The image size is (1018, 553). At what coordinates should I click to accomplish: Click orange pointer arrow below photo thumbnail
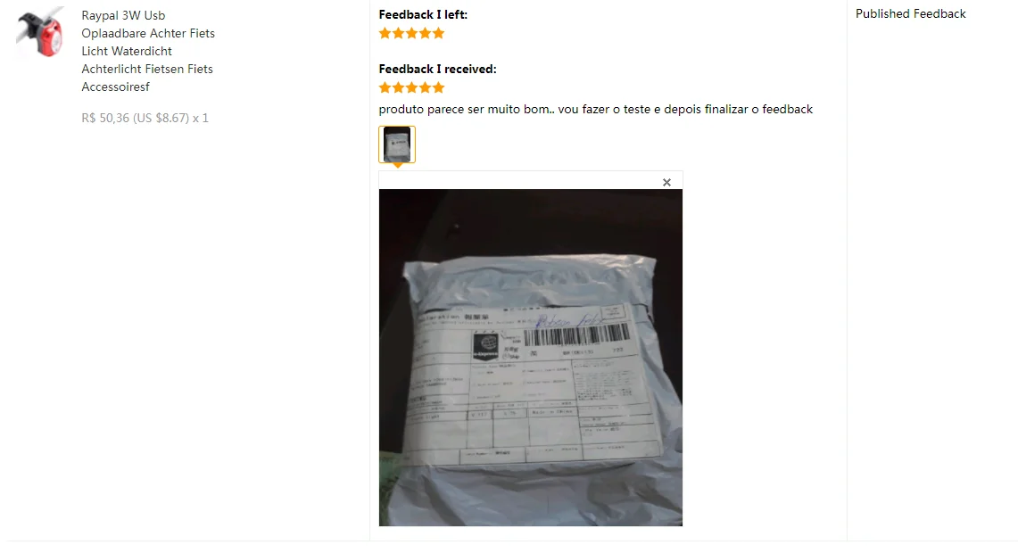click(397, 166)
